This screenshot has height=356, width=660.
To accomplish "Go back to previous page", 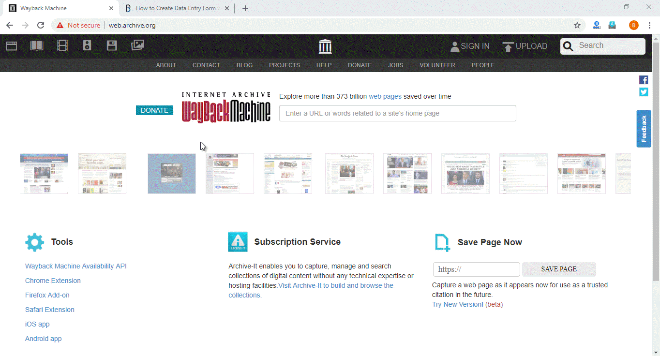I will coord(10,25).
